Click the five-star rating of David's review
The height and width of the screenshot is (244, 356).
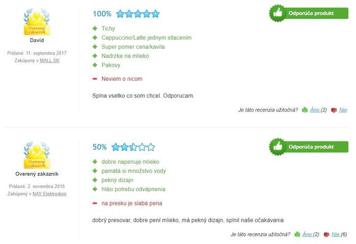coord(138,14)
